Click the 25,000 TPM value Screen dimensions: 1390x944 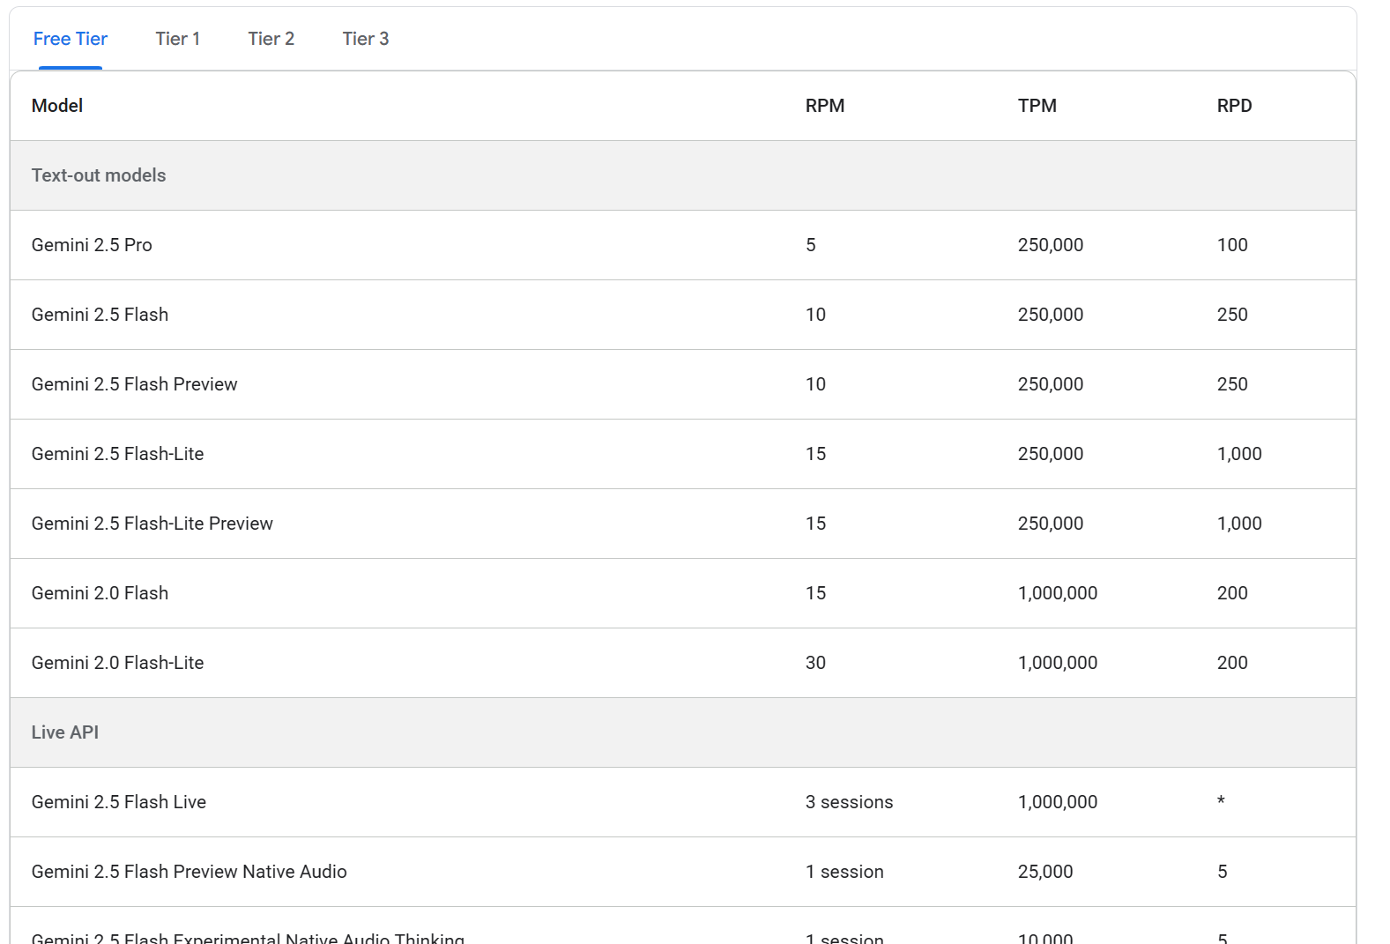1045,872
